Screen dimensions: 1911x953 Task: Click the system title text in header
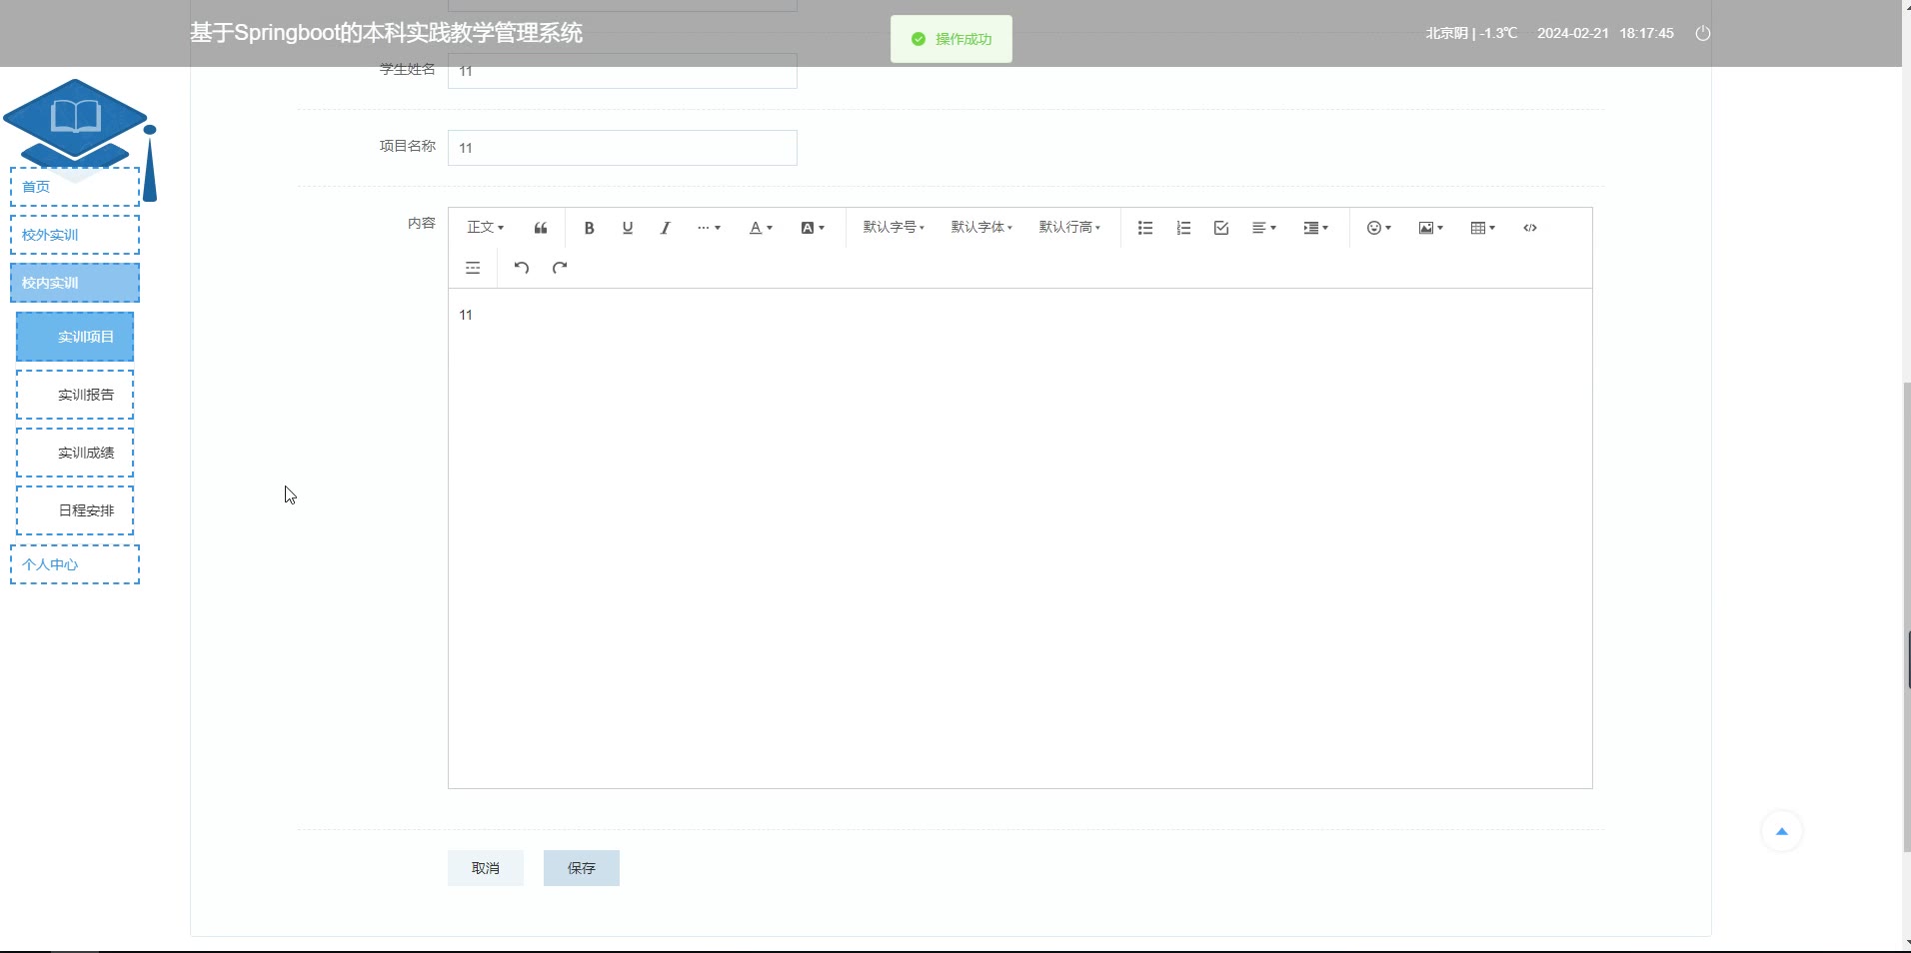[386, 33]
